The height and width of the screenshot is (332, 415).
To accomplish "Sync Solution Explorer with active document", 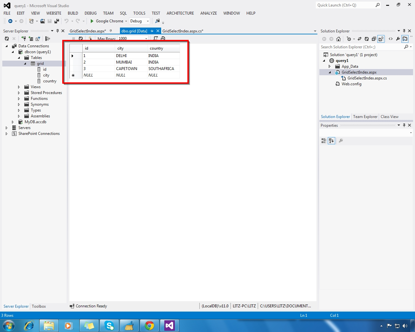I will [x=360, y=39].
